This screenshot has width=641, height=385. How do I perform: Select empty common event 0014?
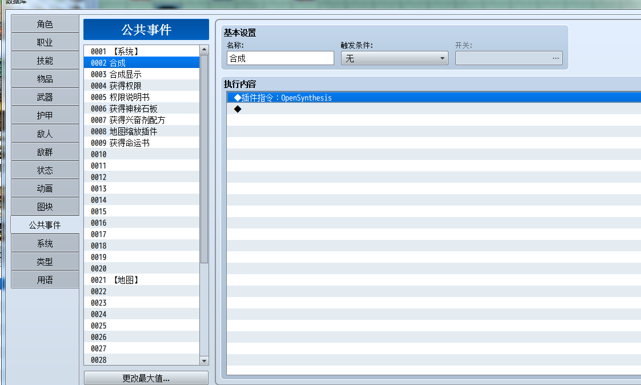142,200
